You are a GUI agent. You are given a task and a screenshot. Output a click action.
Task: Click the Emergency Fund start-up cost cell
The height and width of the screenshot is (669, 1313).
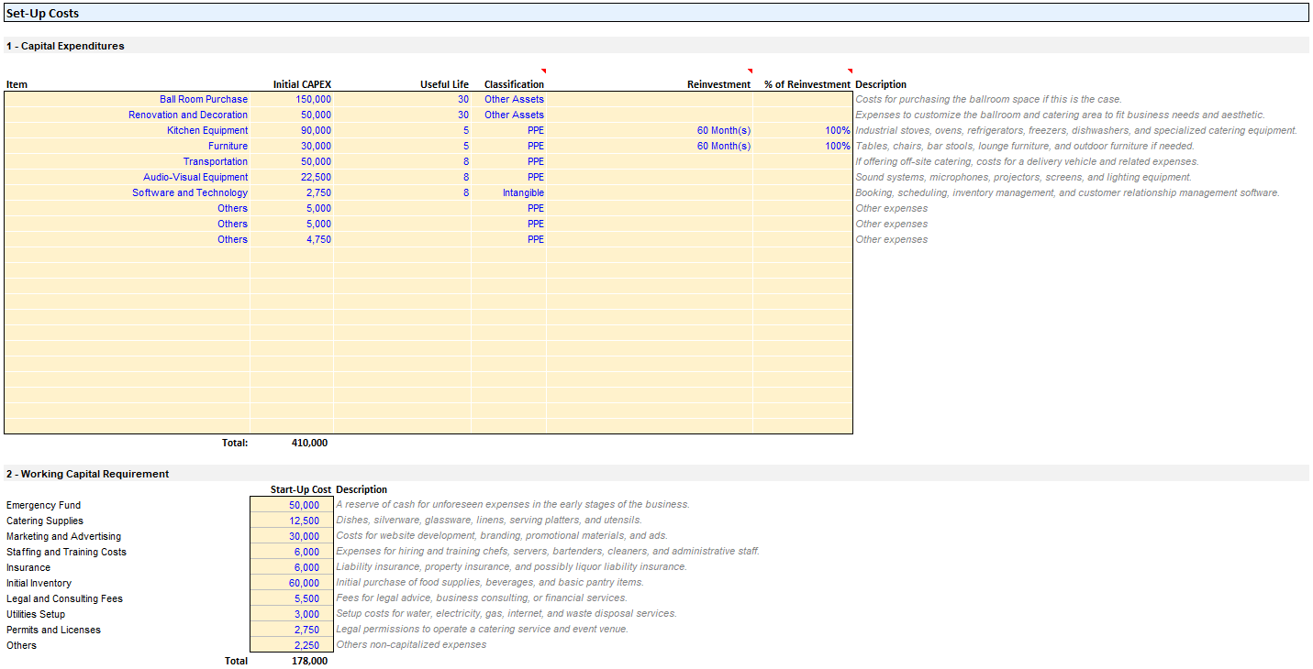[x=304, y=505]
